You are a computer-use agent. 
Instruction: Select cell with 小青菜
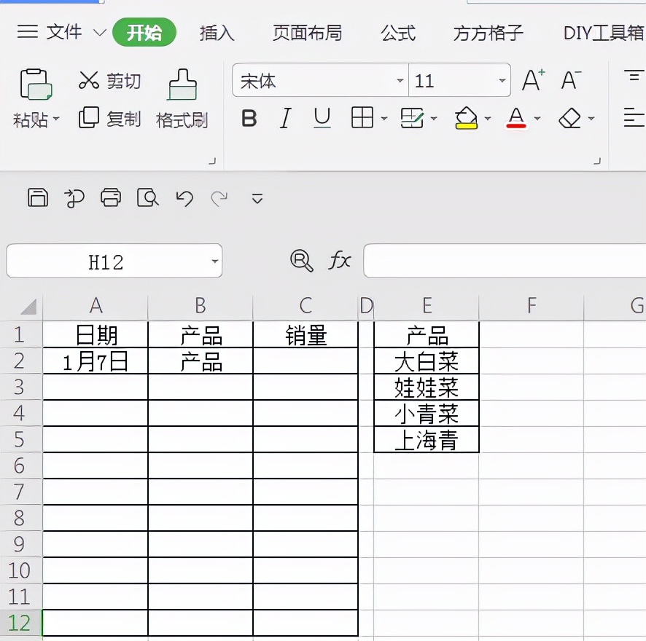pyautogui.click(x=427, y=413)
